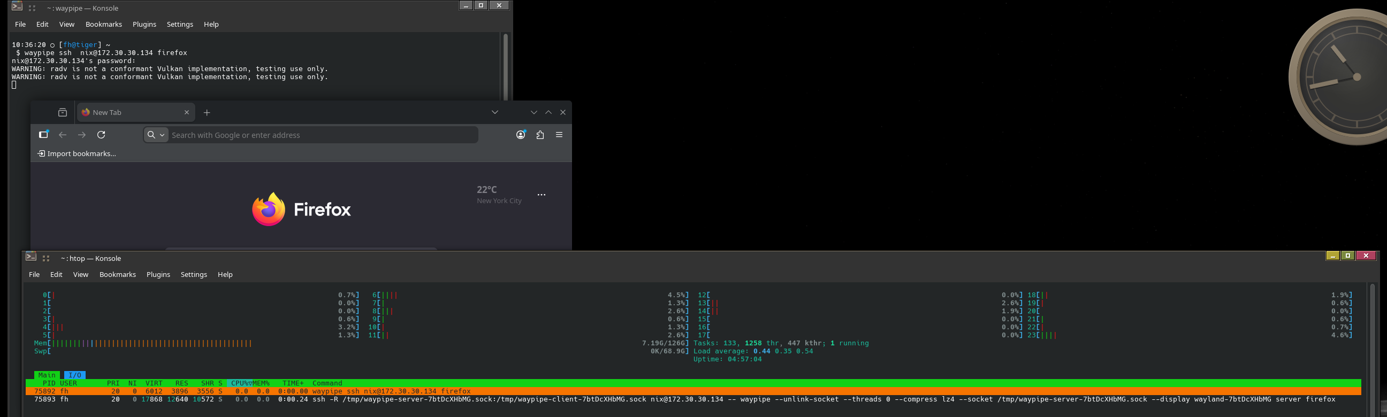The image size is (1387, 417).
Task: Open Plugins menu in htop Konsole
Action: (x=158, y=274)
